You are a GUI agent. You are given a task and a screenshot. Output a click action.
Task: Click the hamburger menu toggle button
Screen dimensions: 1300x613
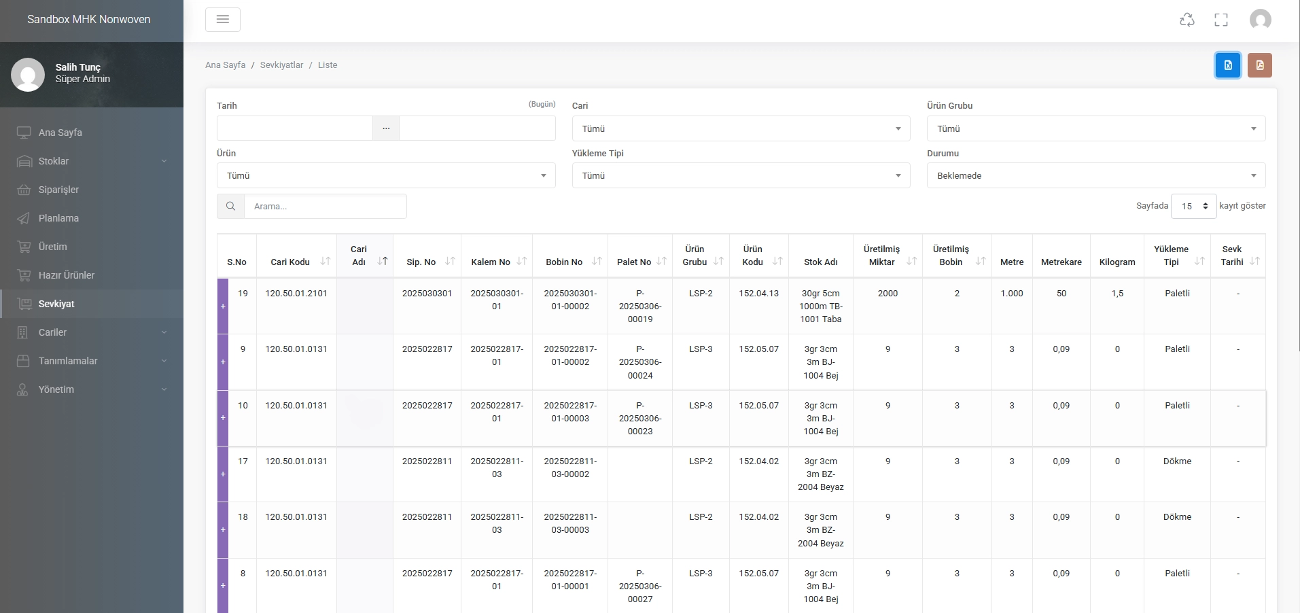(x=222, y=20)
